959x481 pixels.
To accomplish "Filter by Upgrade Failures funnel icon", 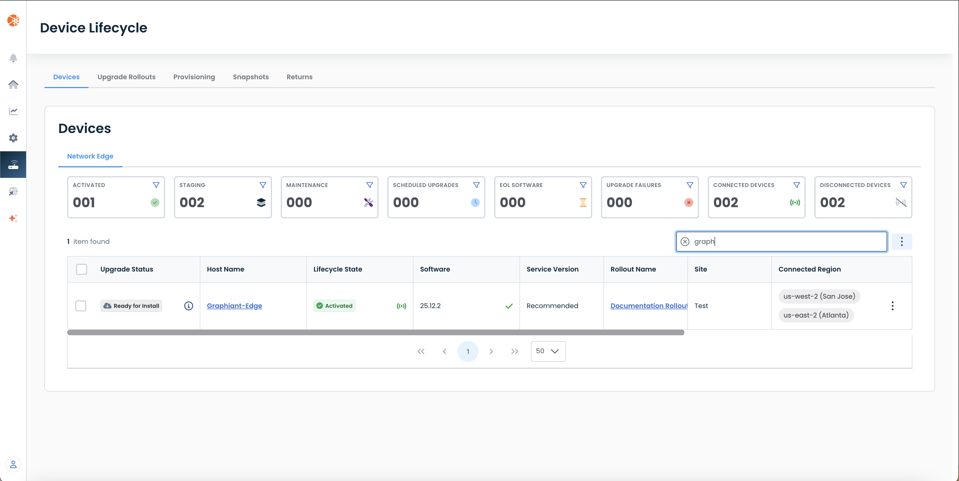I will (690, 185).
